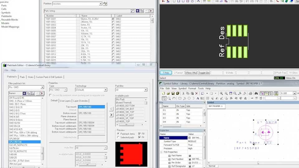Open the File menu in Padstack Editor

point(6,70)
